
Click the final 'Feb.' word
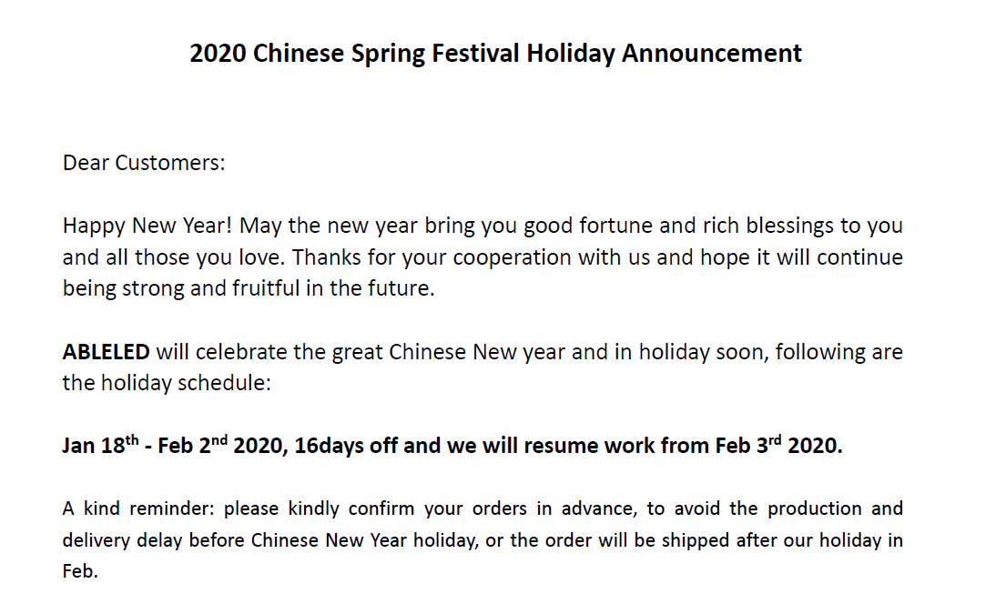[x=80, y=571]
